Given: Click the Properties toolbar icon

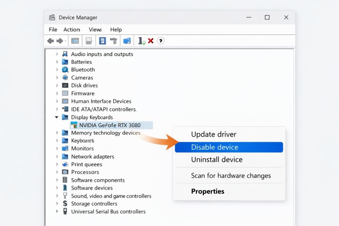Looking at the screenshot, I should 103,40.
